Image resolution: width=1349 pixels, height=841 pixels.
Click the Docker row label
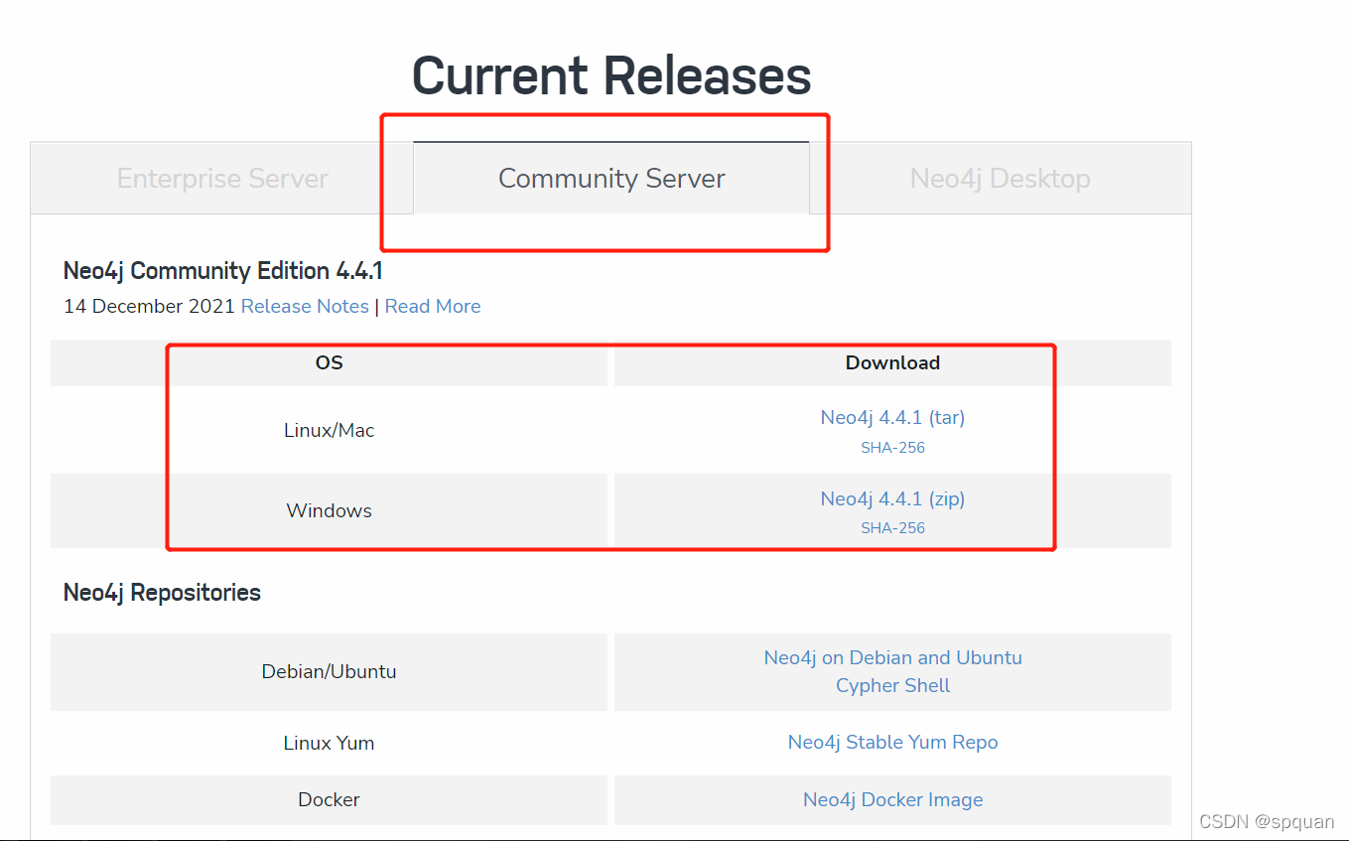click(329, 799)
